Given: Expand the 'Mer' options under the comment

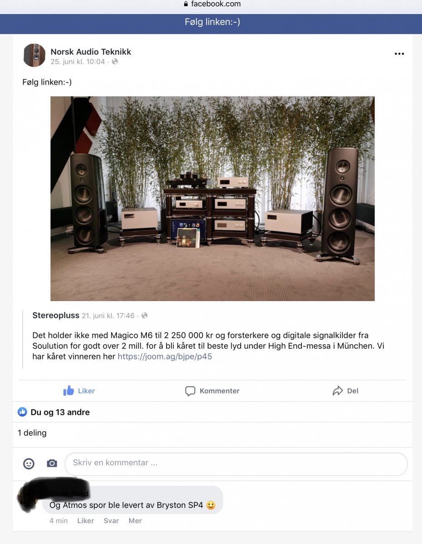Looking at the screenshot, I should click(135, 520).
